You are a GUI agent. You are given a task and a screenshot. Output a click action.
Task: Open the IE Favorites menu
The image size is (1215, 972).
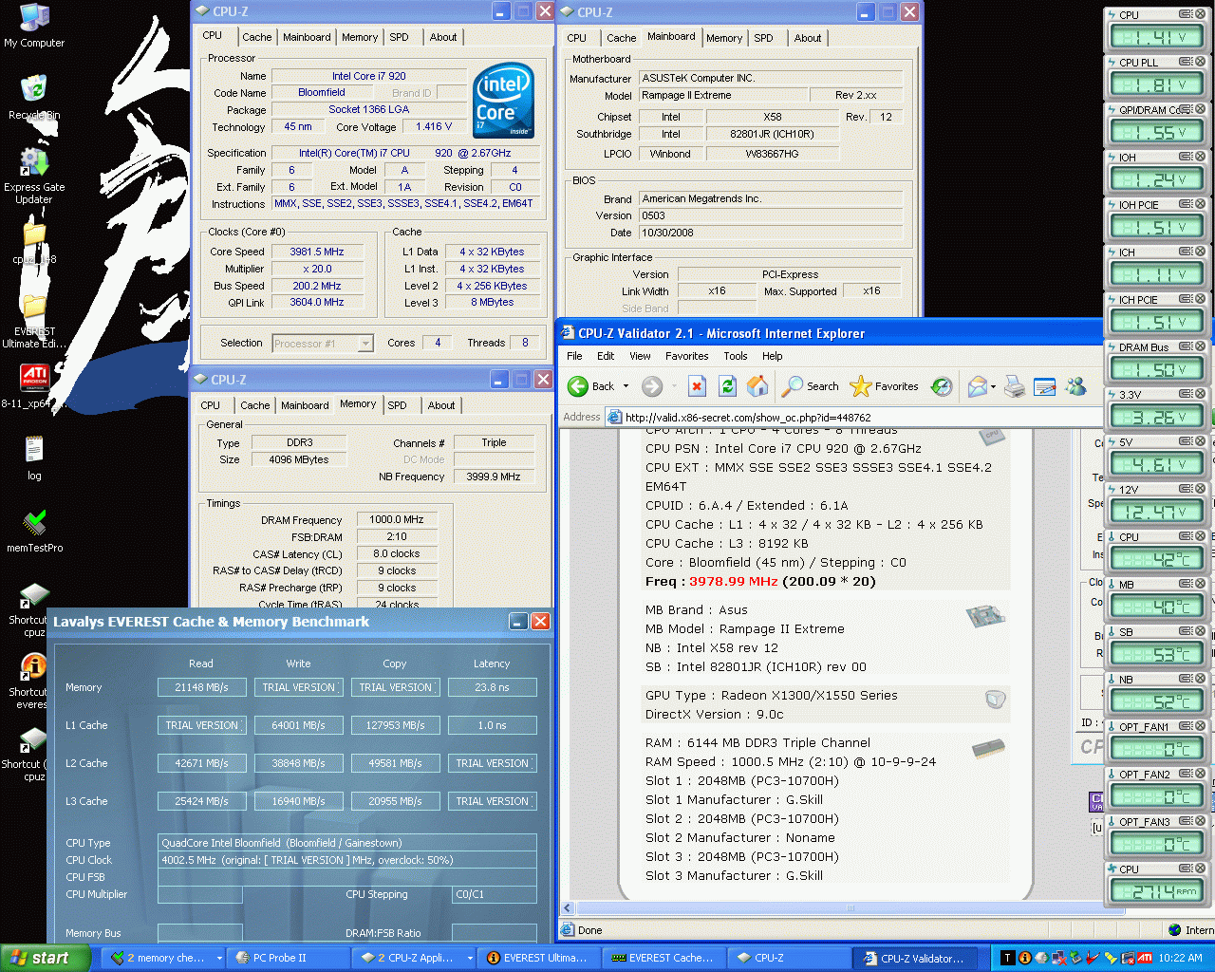click(x=686, y=356)
